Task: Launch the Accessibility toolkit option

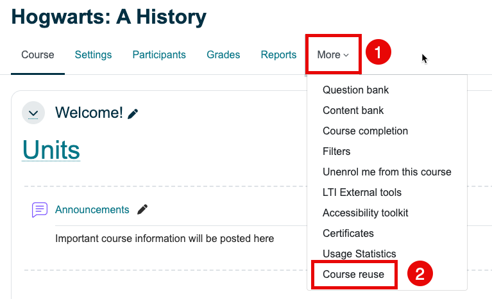Action: [365, 213]
